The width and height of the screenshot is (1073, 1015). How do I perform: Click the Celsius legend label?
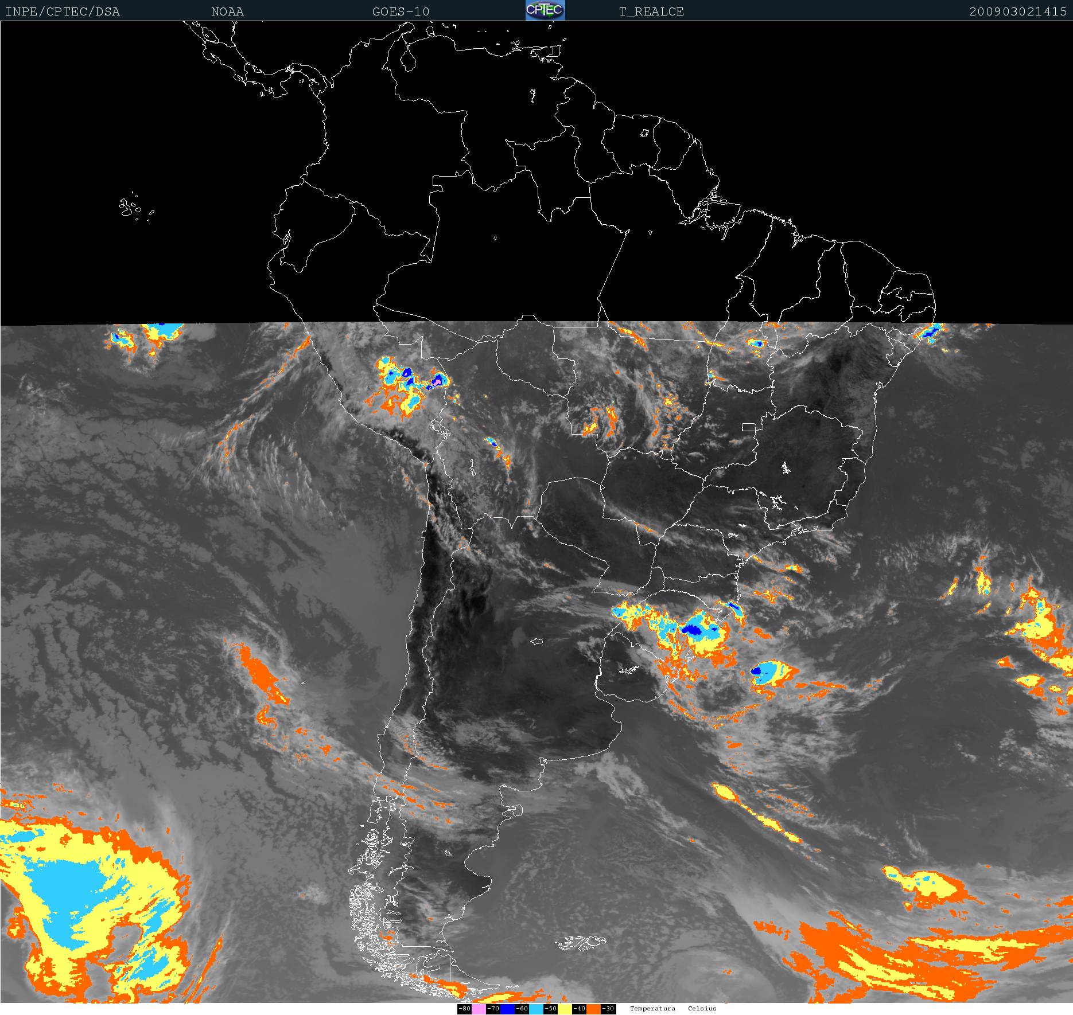pyautogui.click(x=702, y=1009)
